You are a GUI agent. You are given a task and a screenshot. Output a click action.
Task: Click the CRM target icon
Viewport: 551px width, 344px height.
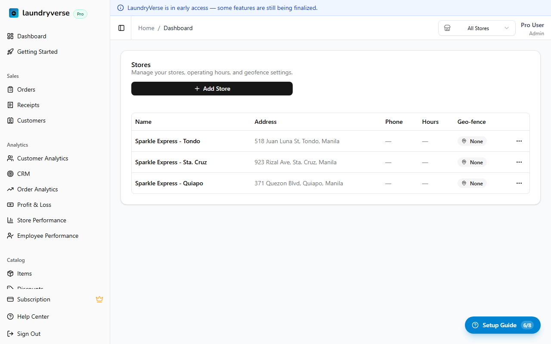pos(10,174)
